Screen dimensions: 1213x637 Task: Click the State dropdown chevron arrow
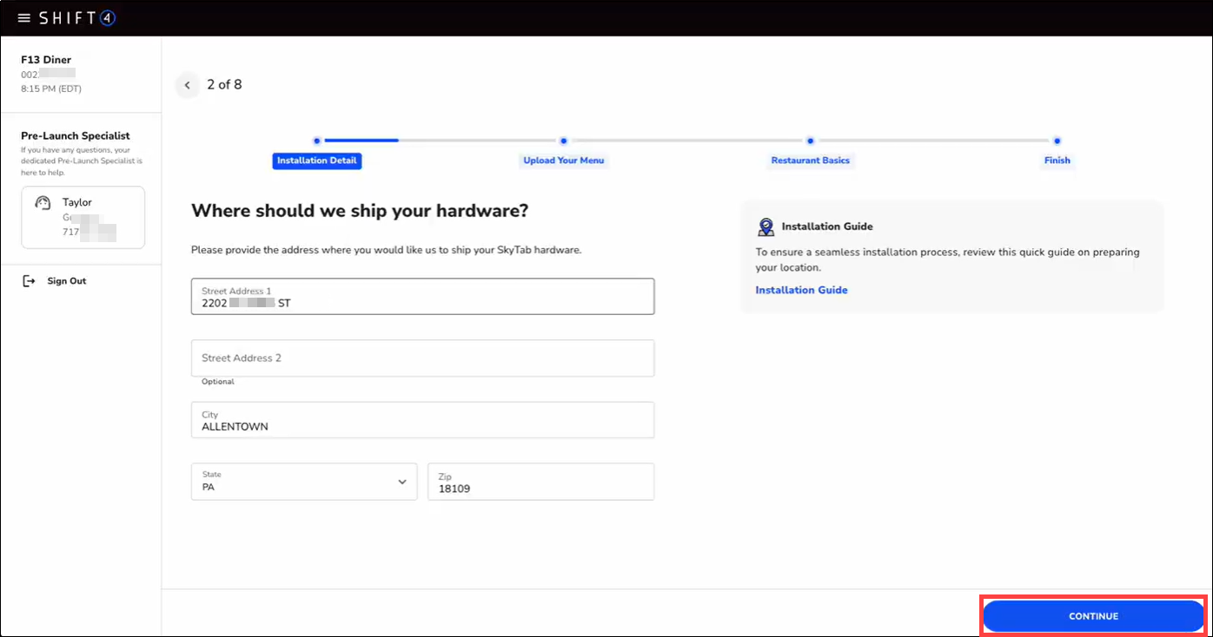tap(402, 482)
